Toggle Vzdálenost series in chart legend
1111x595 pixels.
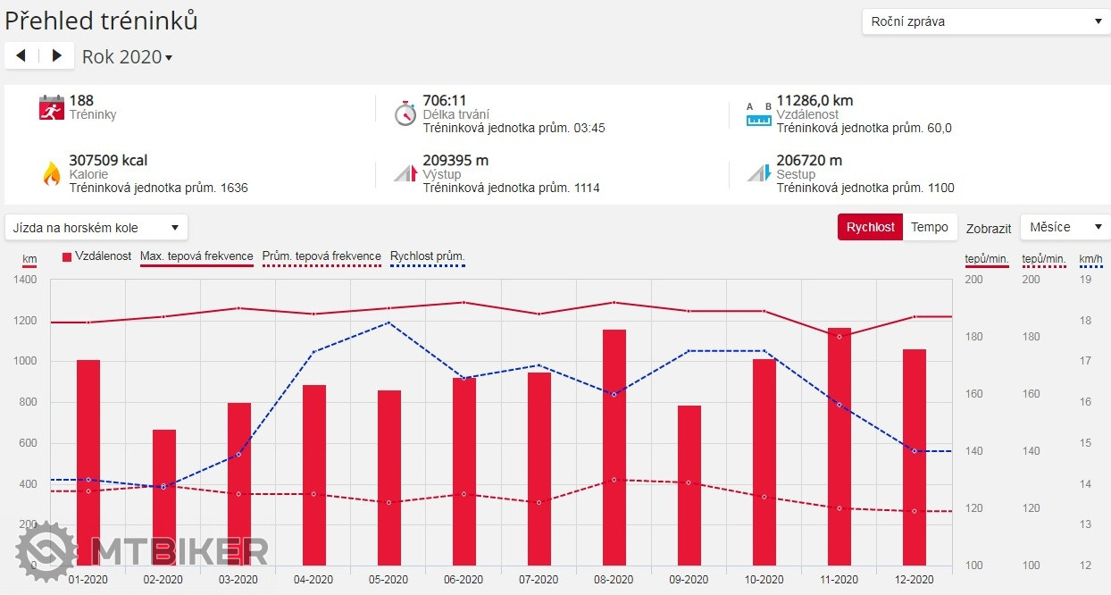[x=96, y=256]
